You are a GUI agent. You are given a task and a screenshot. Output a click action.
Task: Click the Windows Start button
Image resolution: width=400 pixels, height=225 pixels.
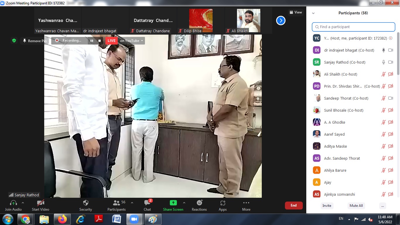point(7,219)
